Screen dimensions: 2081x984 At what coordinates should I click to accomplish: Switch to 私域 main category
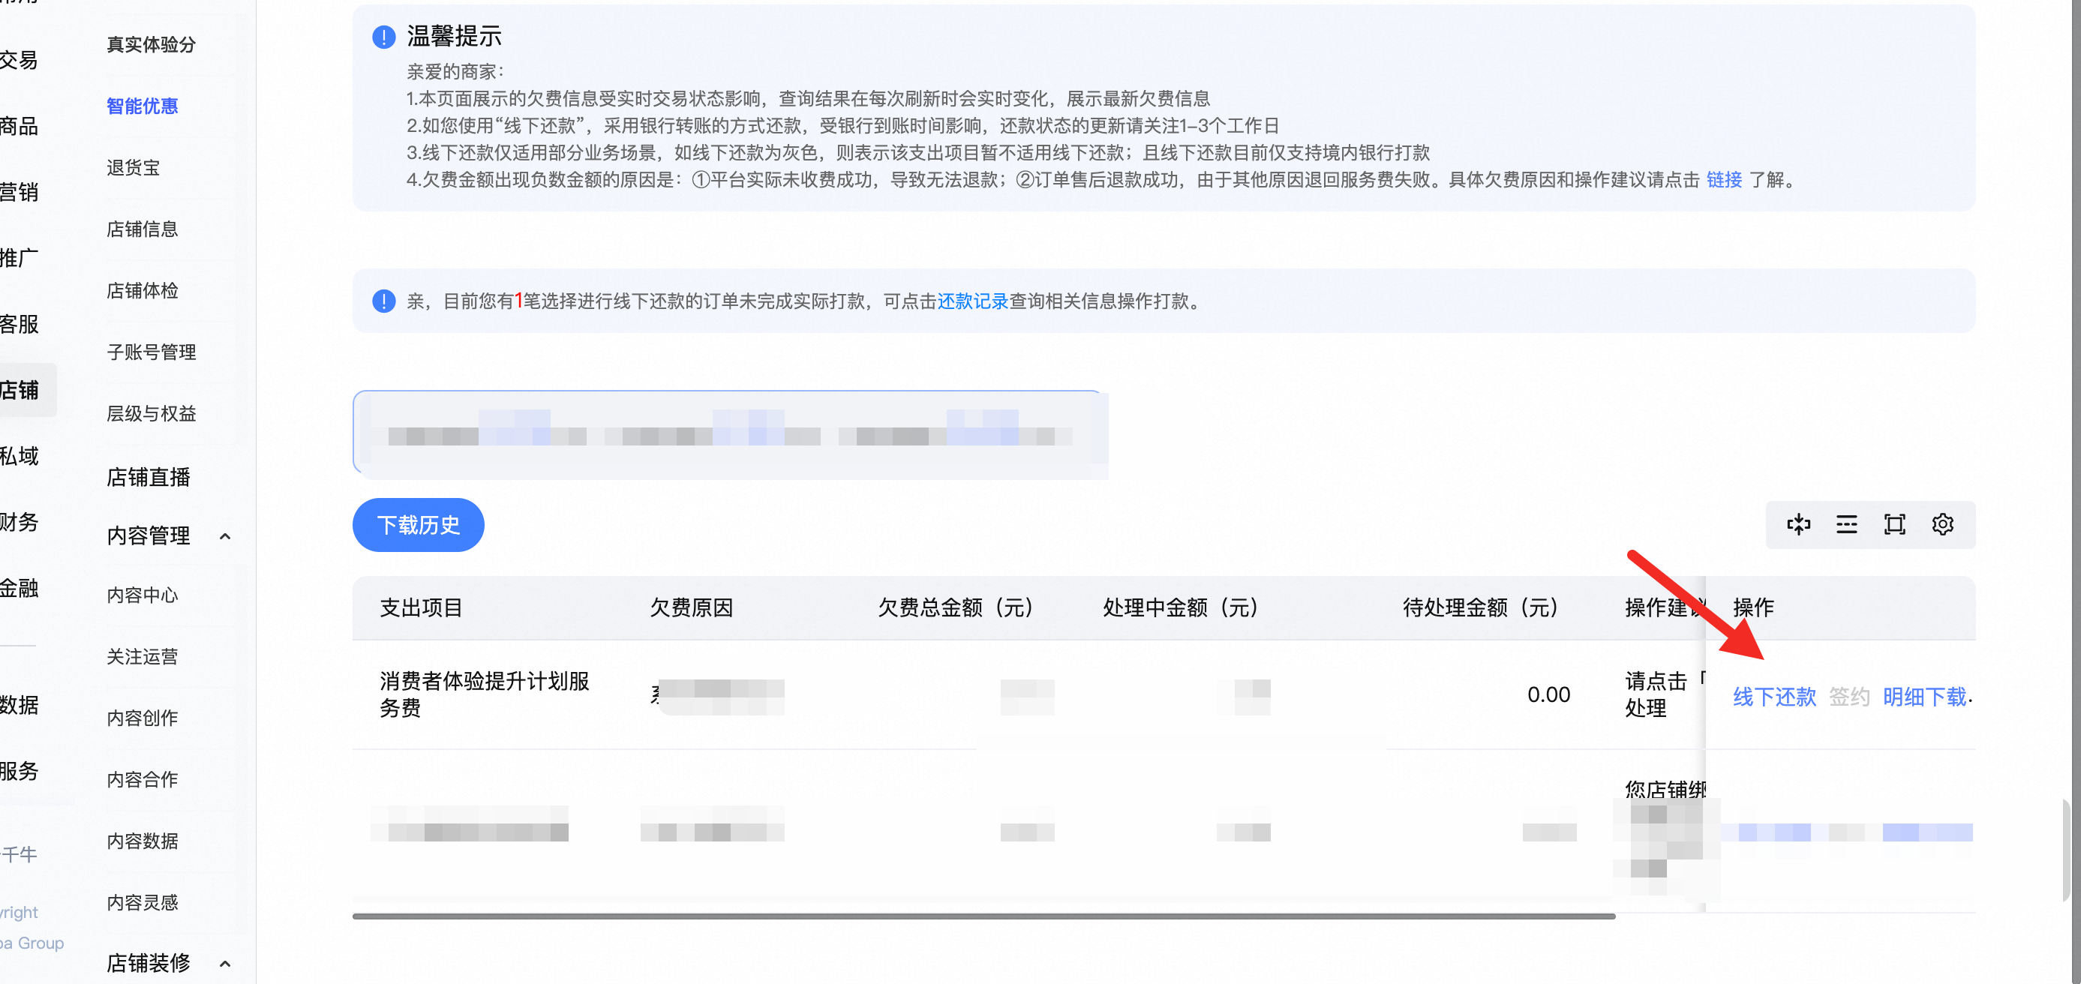pos(20,456)
